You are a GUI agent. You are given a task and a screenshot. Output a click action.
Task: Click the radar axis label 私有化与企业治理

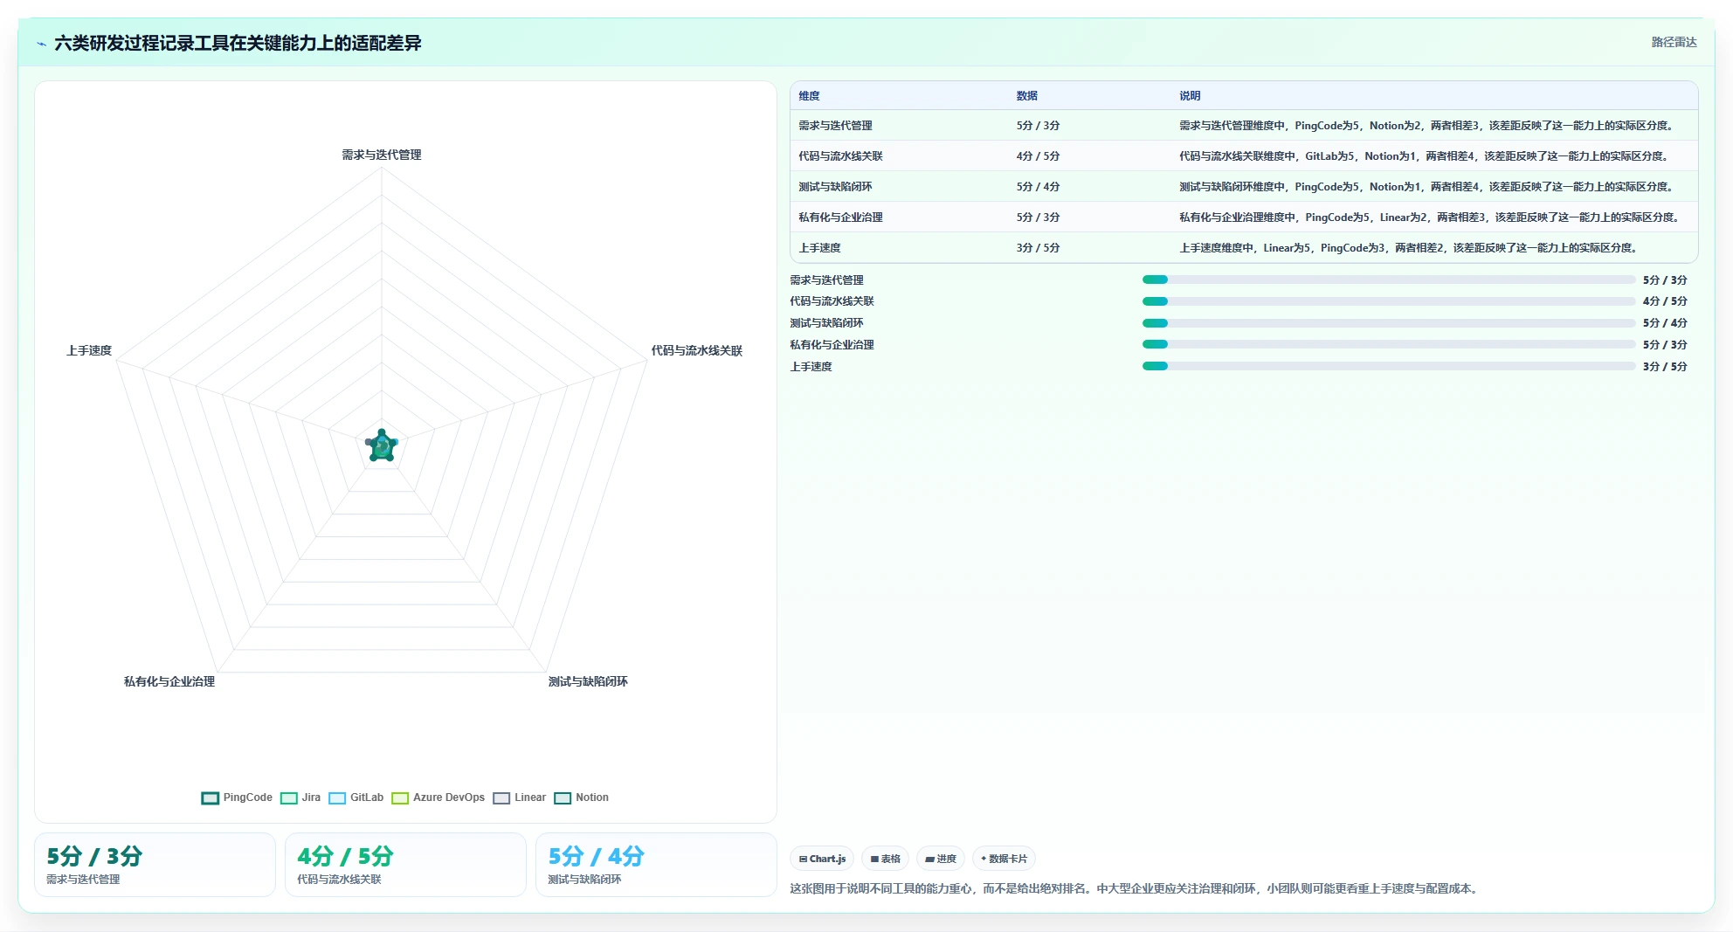click(169, 681)
